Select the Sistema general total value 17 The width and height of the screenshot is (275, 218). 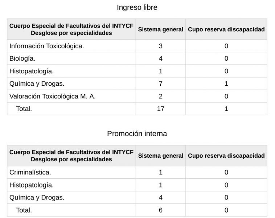tap(161, 109)
